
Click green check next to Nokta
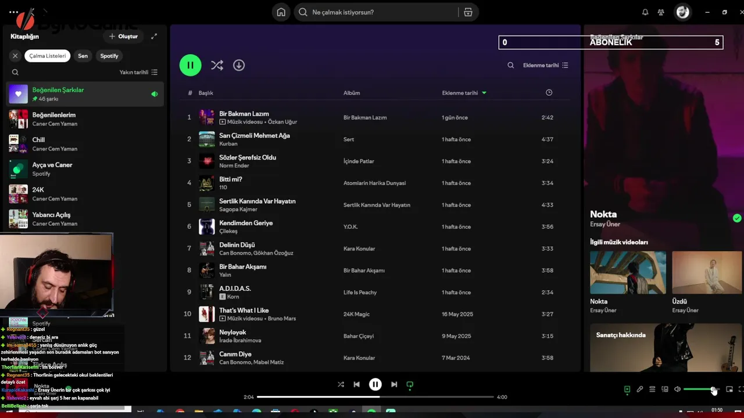pos(737,218)
